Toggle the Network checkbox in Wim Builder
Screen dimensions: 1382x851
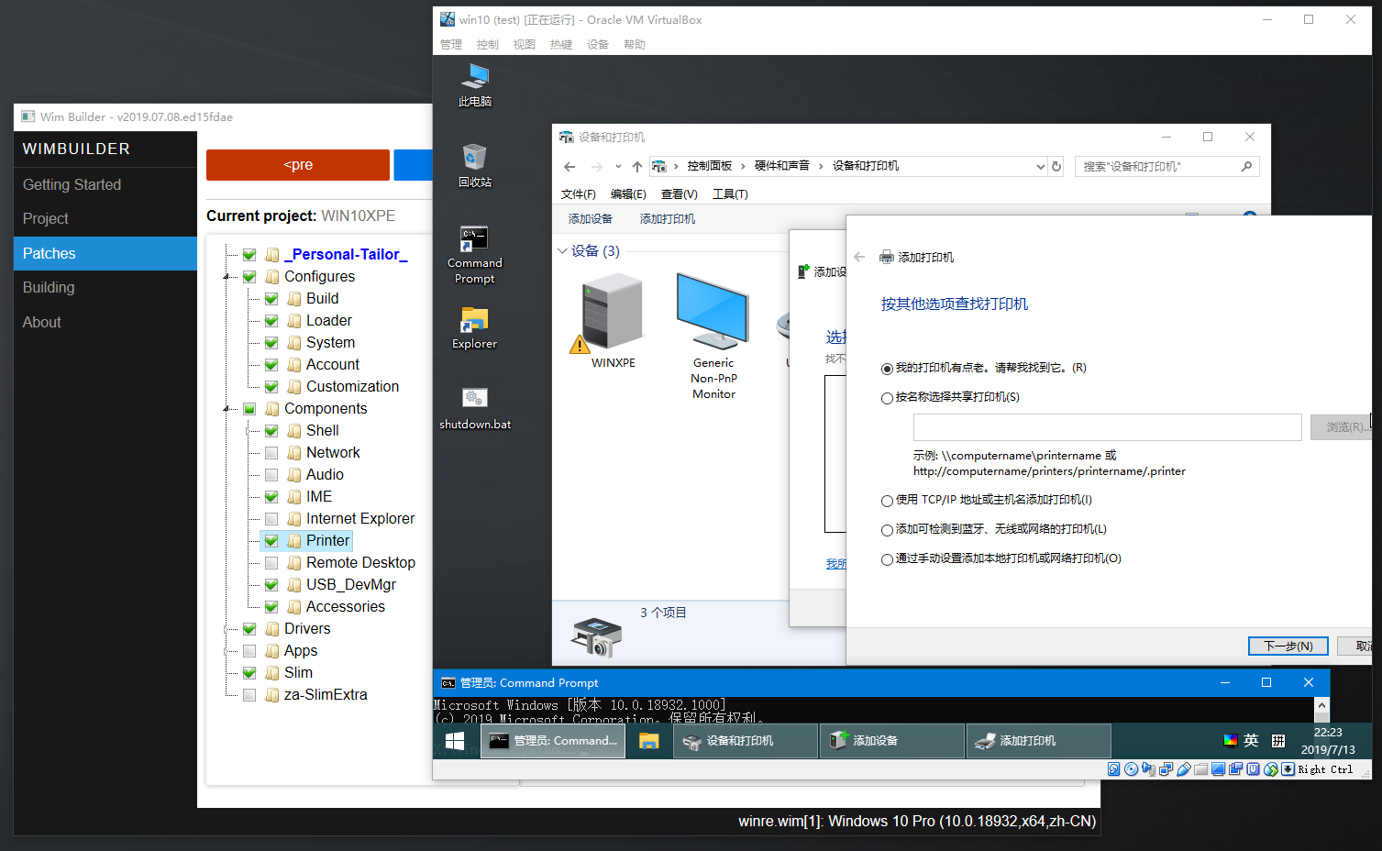271,453
